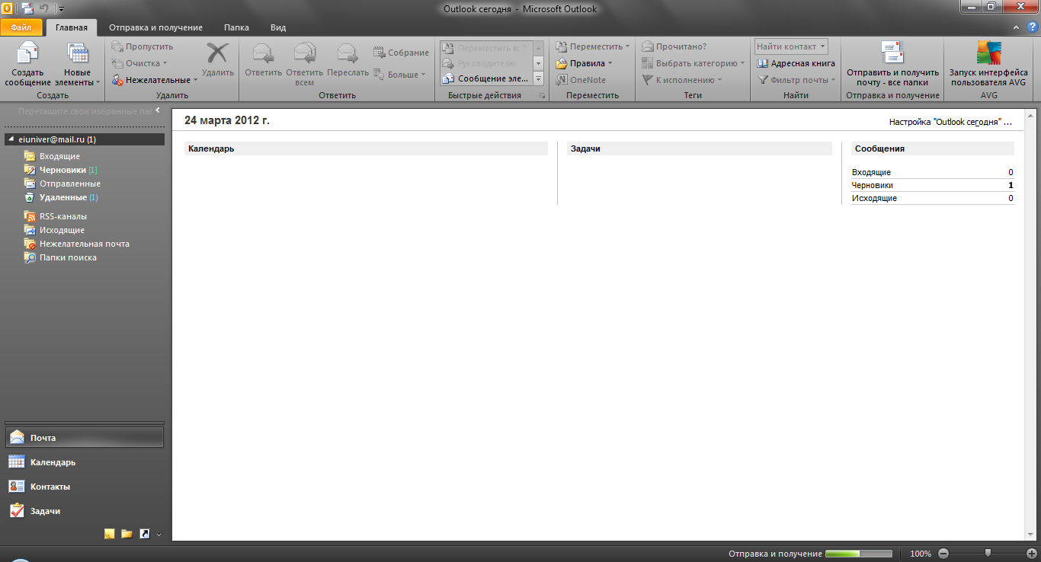Switch to the Папка tab

point(236,27)
